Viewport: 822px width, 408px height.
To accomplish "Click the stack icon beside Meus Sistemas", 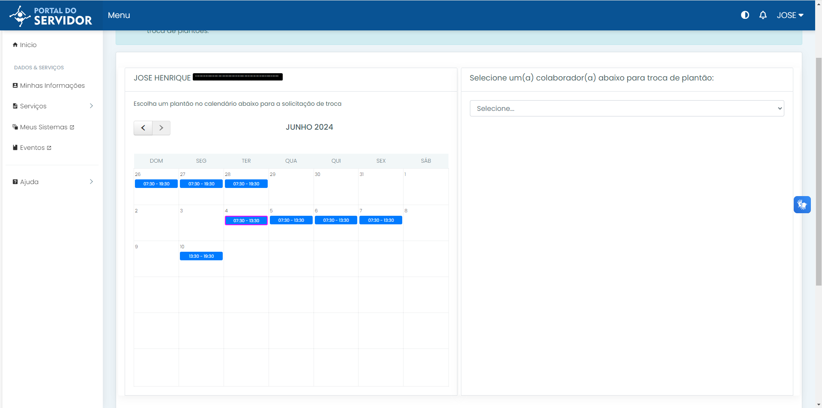I will (15, 127).
